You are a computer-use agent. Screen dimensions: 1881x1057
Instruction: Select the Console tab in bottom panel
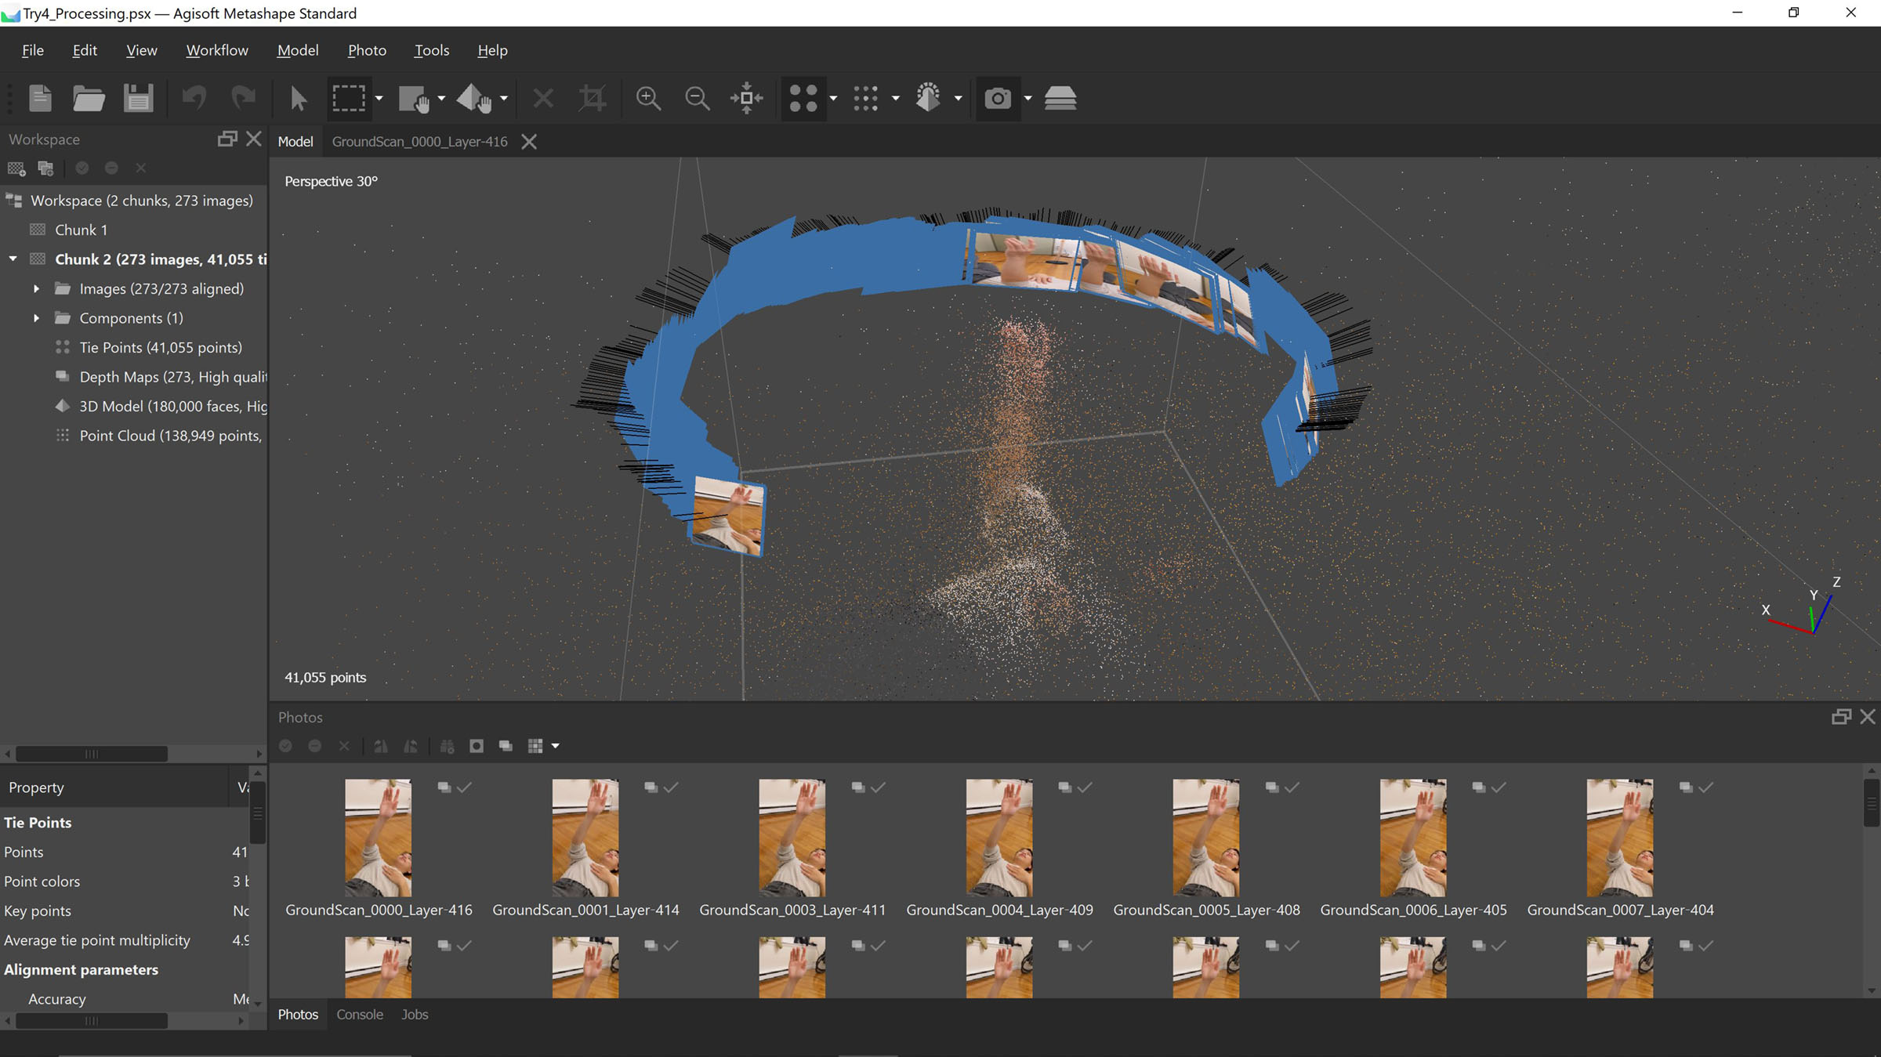359,1013
